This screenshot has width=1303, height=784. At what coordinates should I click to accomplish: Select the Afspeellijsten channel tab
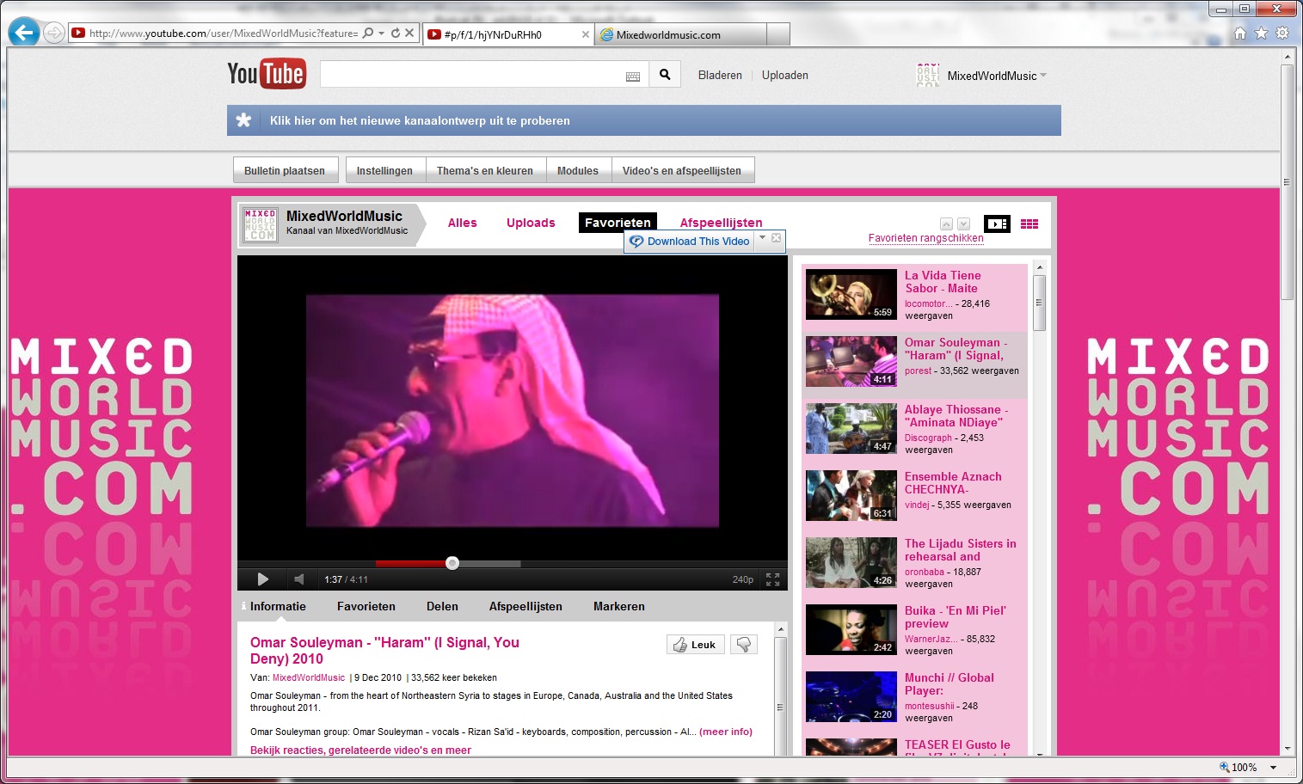721,223
